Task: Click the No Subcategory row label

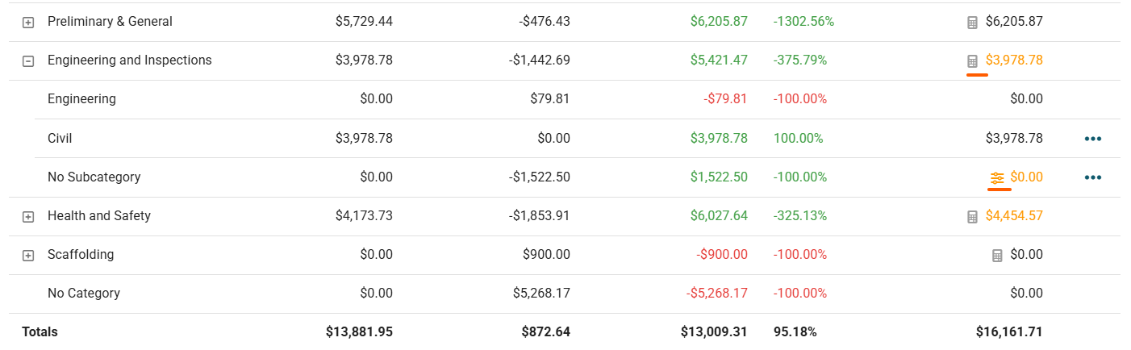Action: [x=94, y=177]
